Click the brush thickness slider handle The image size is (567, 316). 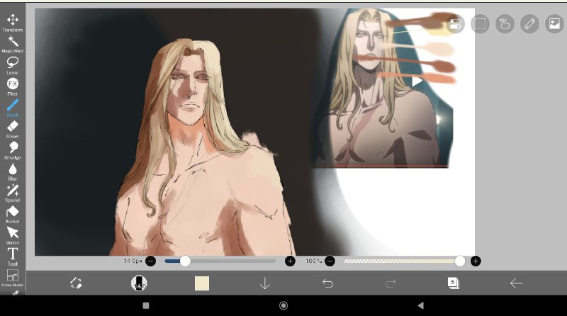click(x=185, y=261)
